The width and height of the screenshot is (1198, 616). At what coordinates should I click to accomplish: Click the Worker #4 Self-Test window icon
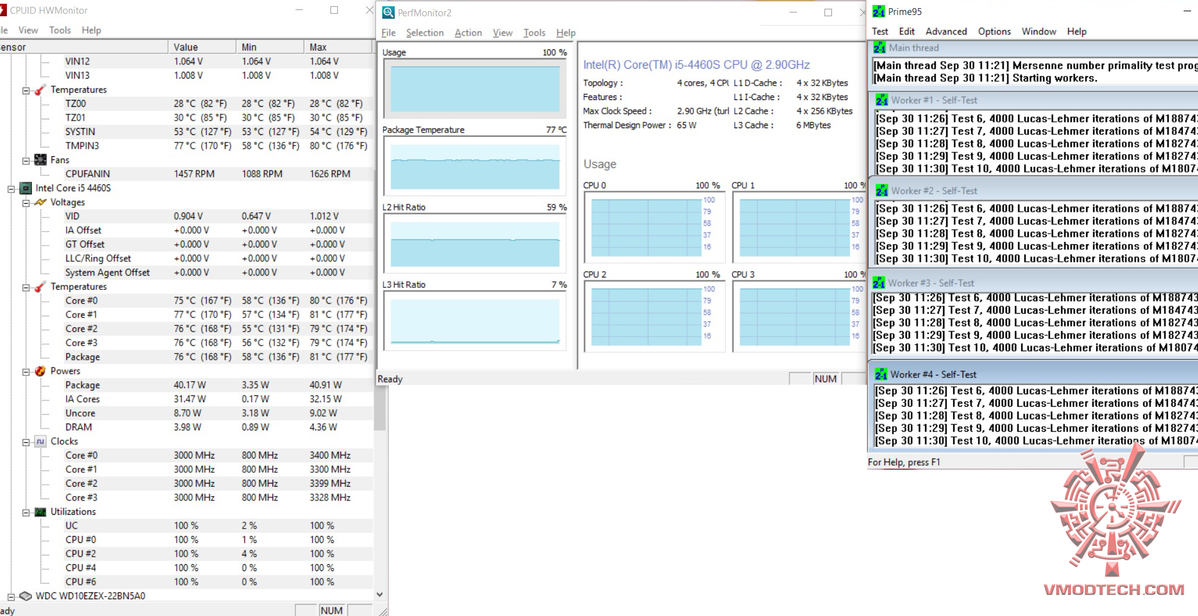tap(881, 374)
